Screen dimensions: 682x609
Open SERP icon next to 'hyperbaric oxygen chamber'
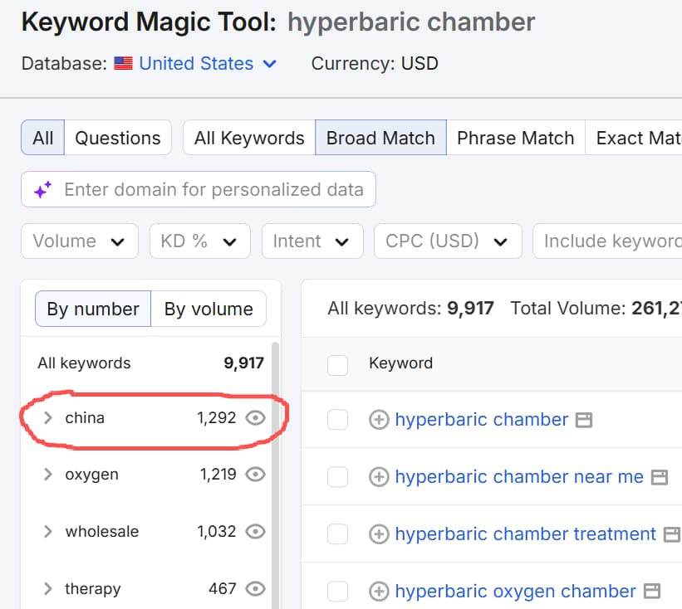(651, 592)
